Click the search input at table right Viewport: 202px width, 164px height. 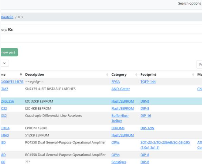(x=199, y=65)
